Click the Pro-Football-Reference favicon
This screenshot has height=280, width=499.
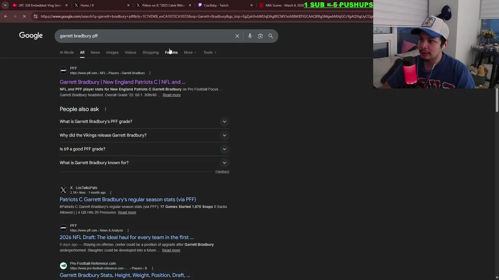click(x=63, y=266)
